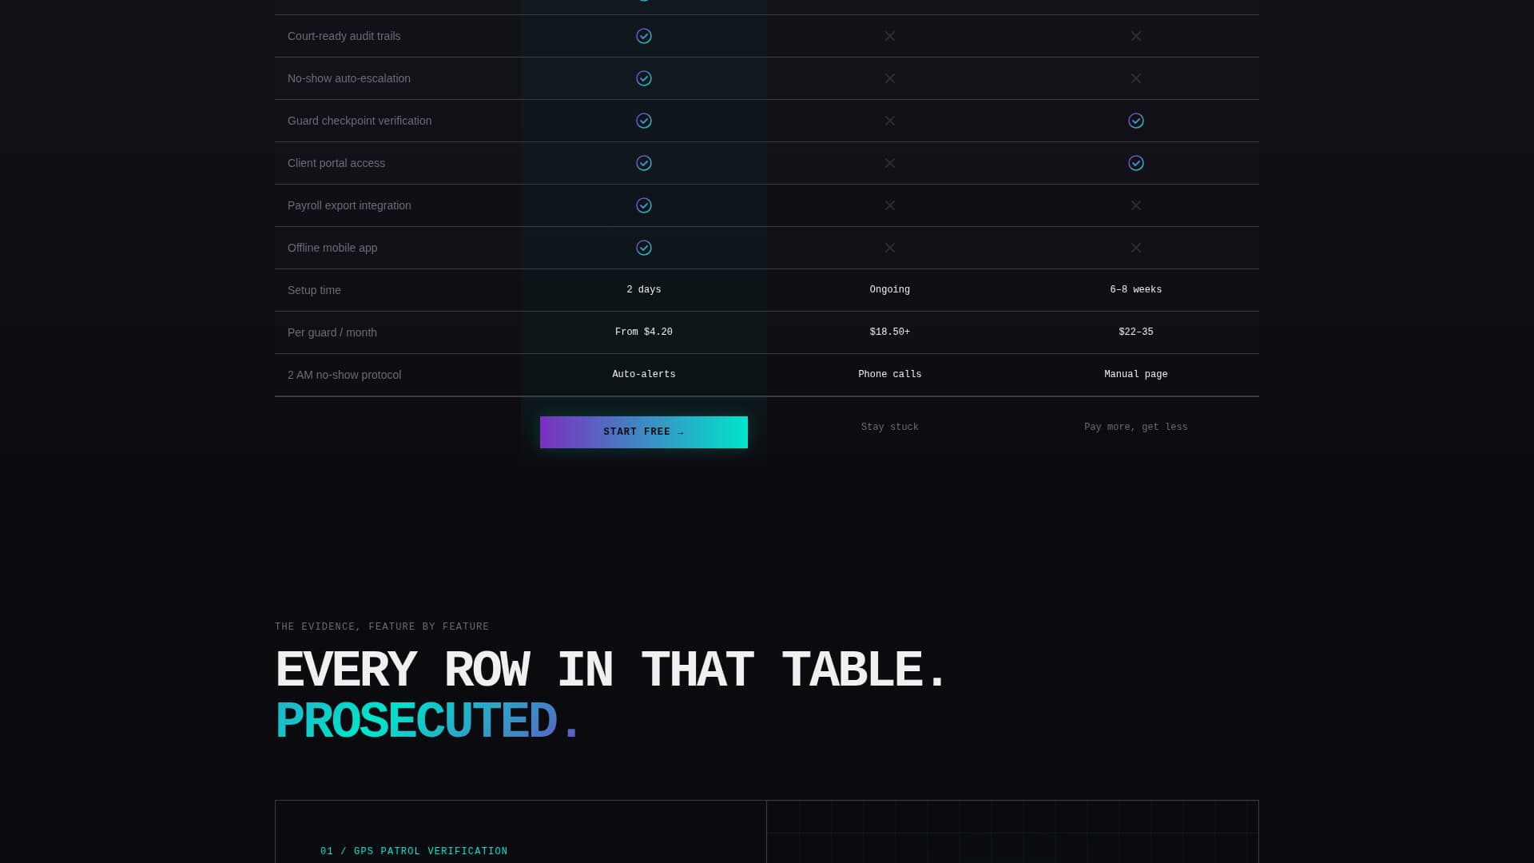Select the '2 AM no-show protocol' label

tap(344, 375)
